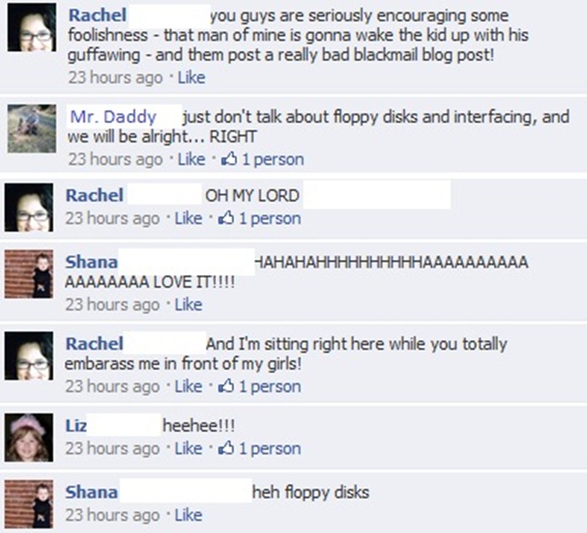Open Rachel's avatar beside the 'embarass me' comment
This screenshot has height=533, width=587.
click(29, 355)
